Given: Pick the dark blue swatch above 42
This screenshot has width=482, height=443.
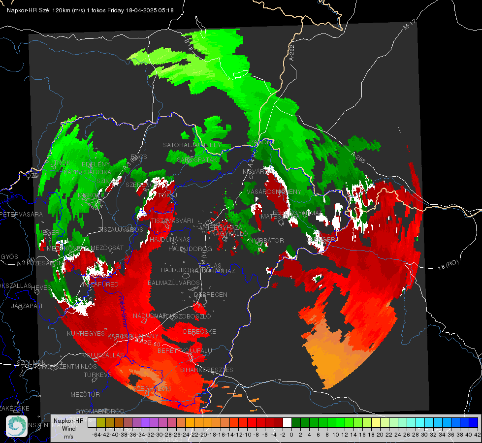Looking at the screenshot, I should pyautogui.click(x=474, y=422).
